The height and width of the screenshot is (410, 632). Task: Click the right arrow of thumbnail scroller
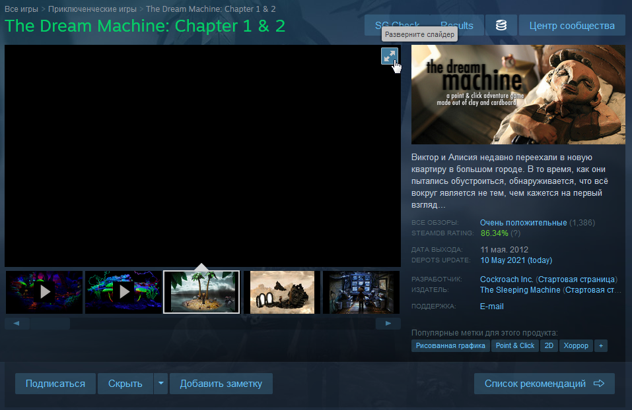click(388, 324)
